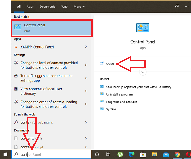Screen dimensions: 191x159
Task: Click the clipboard icon beside 'View contents'
Action: (16, 89)
